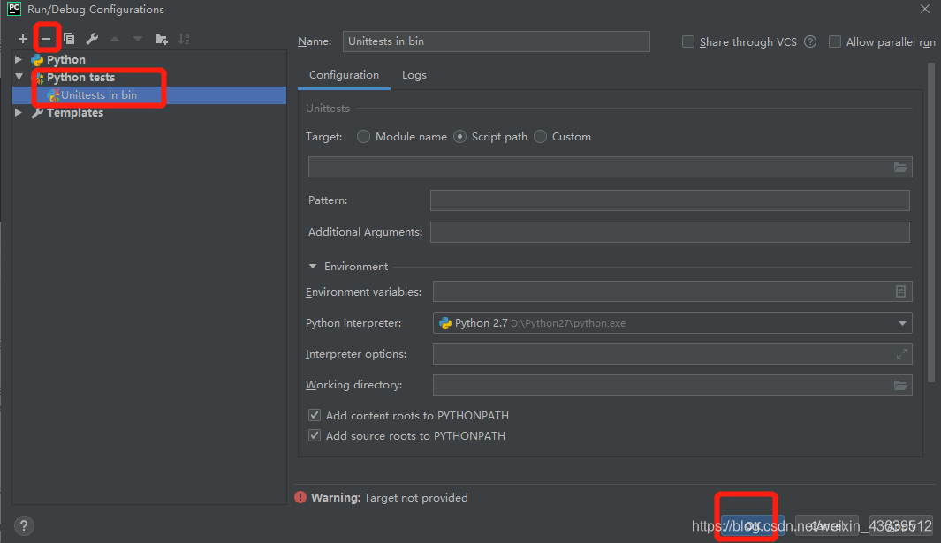Move configuration up arrow
Image resolution: width=941 pixels, height=543 pixels.
click(x=115, y=39)
